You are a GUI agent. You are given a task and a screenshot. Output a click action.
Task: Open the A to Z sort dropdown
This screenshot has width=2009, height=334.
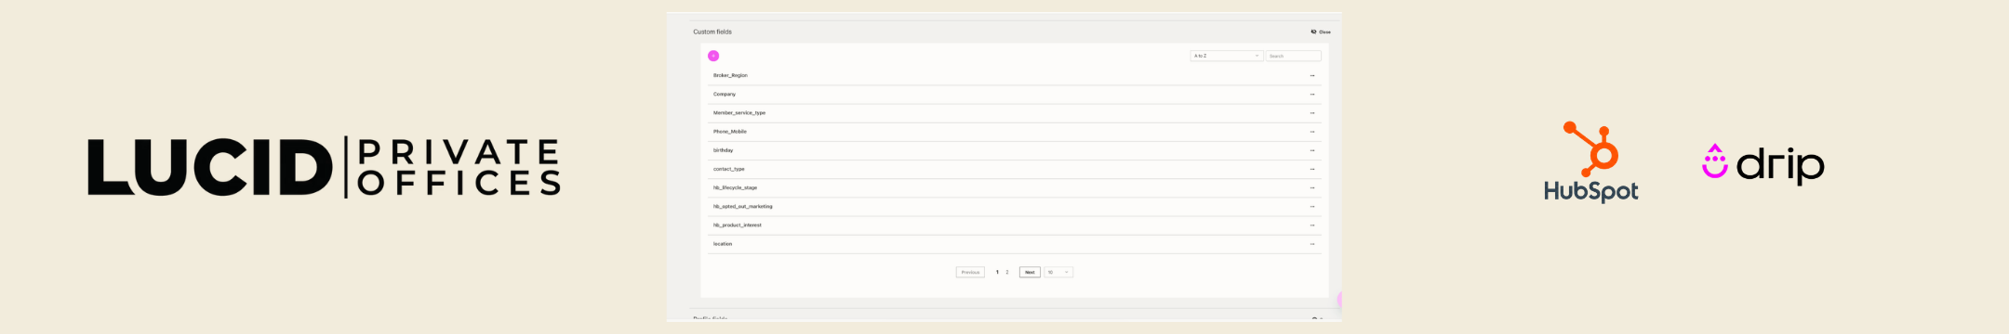(x=1226, y=56)
